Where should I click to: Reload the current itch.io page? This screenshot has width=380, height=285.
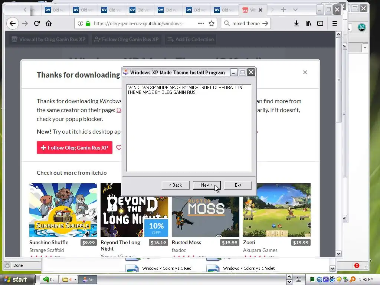pyautogui.click(x=37, y=23)
